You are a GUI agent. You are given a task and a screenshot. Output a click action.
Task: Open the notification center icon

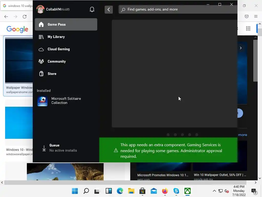coord(254,191)
